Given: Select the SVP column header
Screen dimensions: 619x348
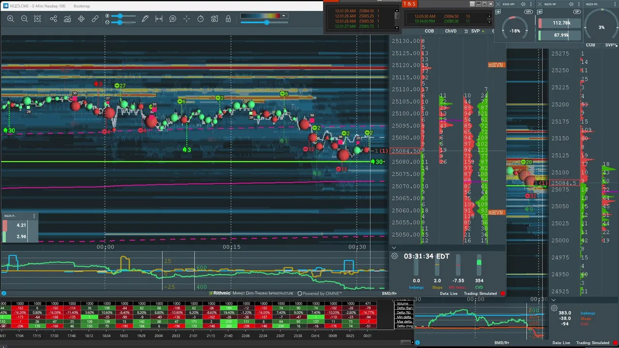Looking at the screenshot, I should pos(475,31).
